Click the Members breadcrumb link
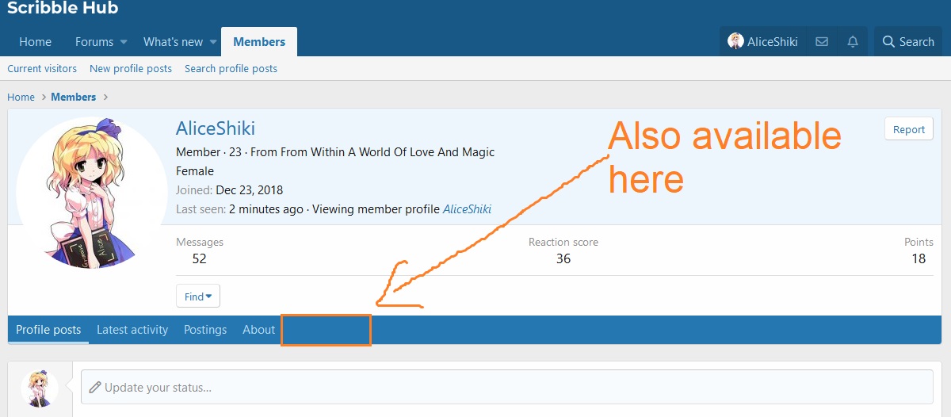This screenshot has width=951, height=417. click(x=74, y=97)
